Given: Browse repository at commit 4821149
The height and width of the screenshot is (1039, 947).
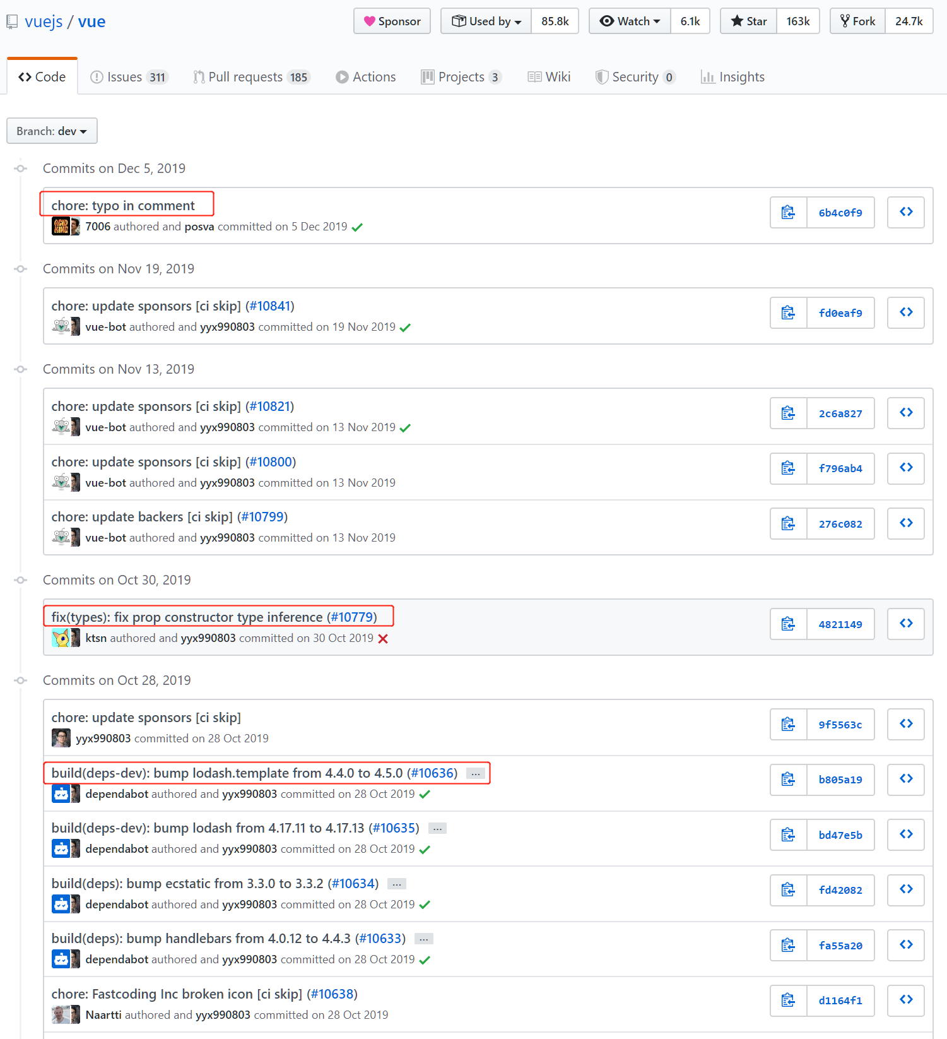Looking at the screenshot, I should tap(906, 624).
